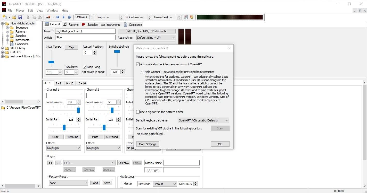Enable the Master plugin checkbox
This screenshot has width=367, height=193.
coord(121,183)
